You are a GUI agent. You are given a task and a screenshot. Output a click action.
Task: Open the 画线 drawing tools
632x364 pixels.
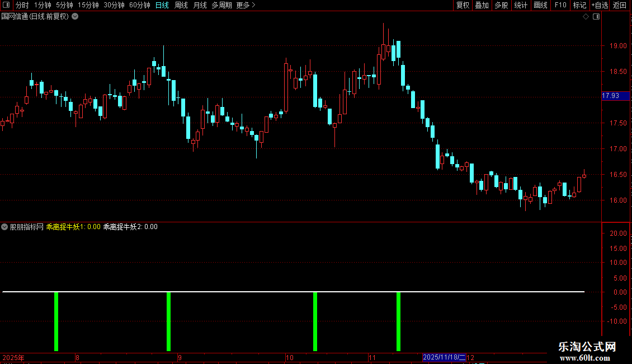coord(540,5)
